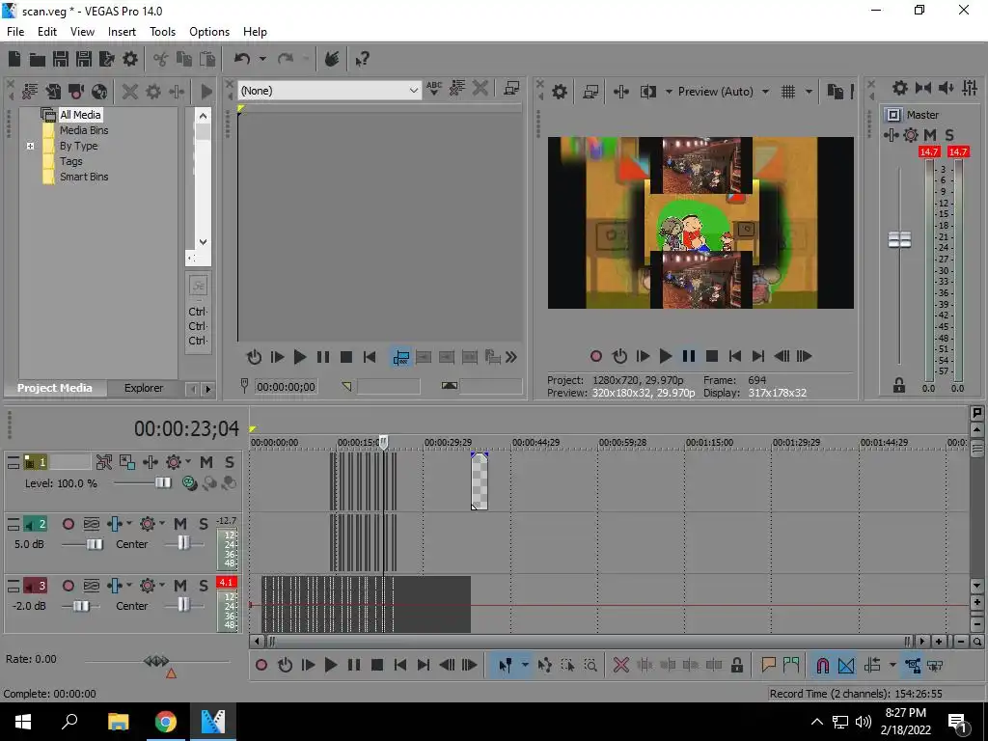Switch to the Explorer tab
The image size is (988, 741).
pos(144,388)
